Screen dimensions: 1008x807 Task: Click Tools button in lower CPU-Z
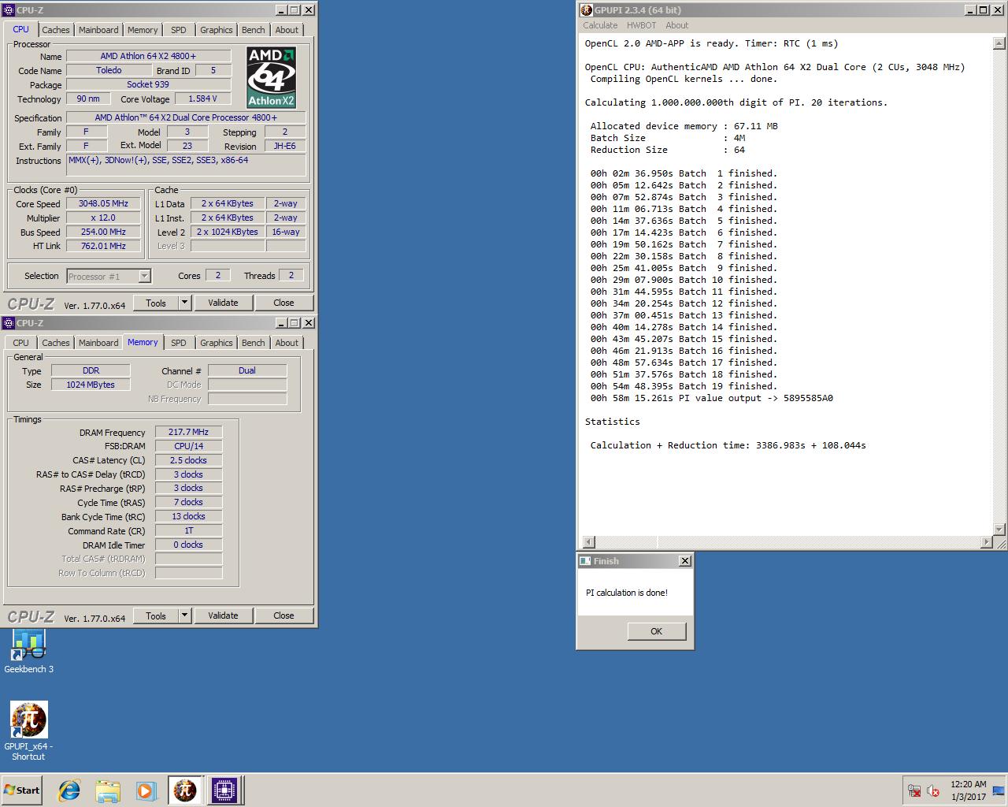[156, 615]
